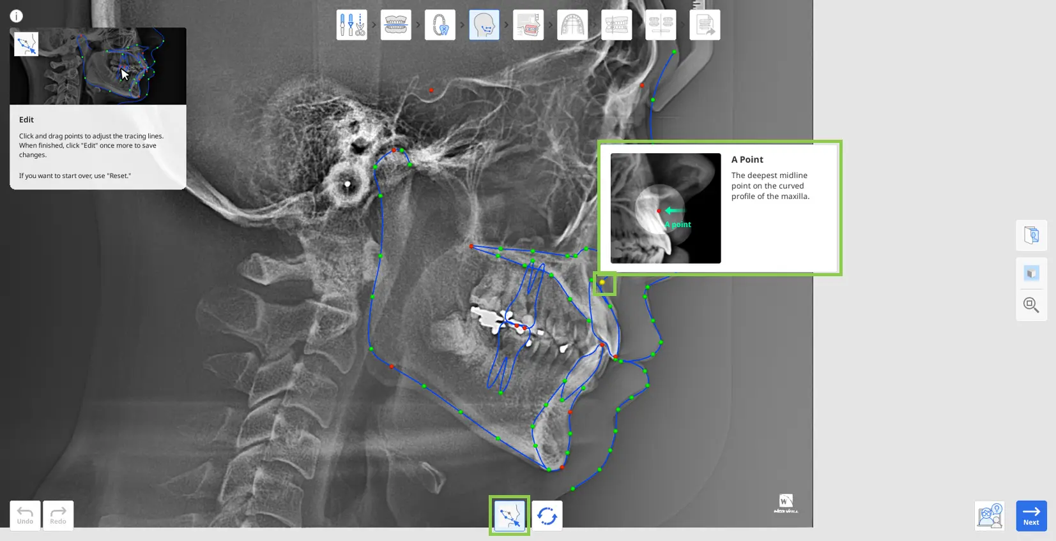Open the assistant help icon beside Next
This screenshot has height=541, width=1056.
990,515
